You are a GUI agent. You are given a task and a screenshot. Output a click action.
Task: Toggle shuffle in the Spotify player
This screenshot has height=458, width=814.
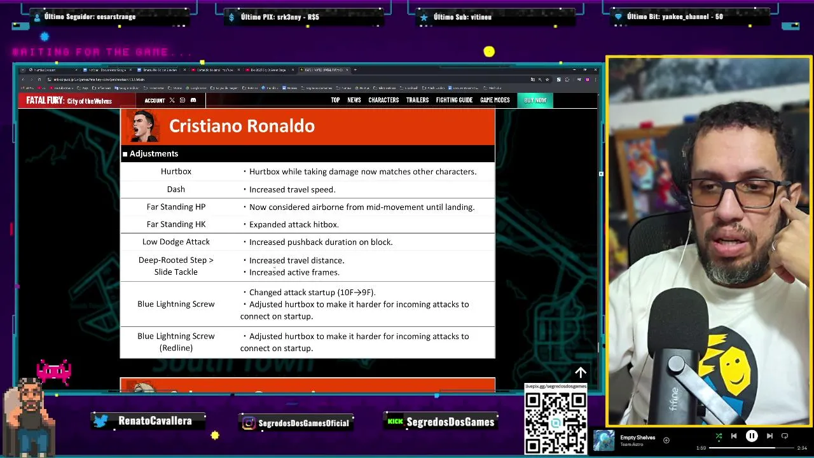pos(719,436)
